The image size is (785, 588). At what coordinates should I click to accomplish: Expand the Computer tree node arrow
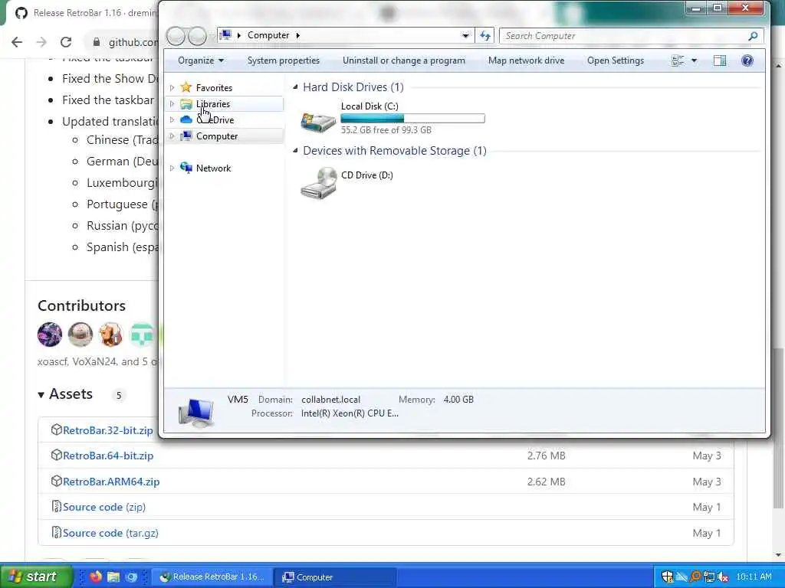point(172,136)
